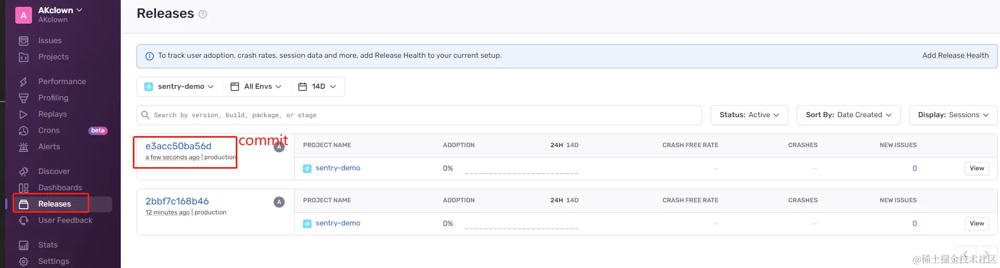The image size is (1000, 268).
Task: Click the Alerts siren icon
Action: tap(24, 147)
